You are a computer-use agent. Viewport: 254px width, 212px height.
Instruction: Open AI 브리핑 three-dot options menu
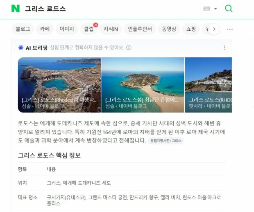coord(225,47)
